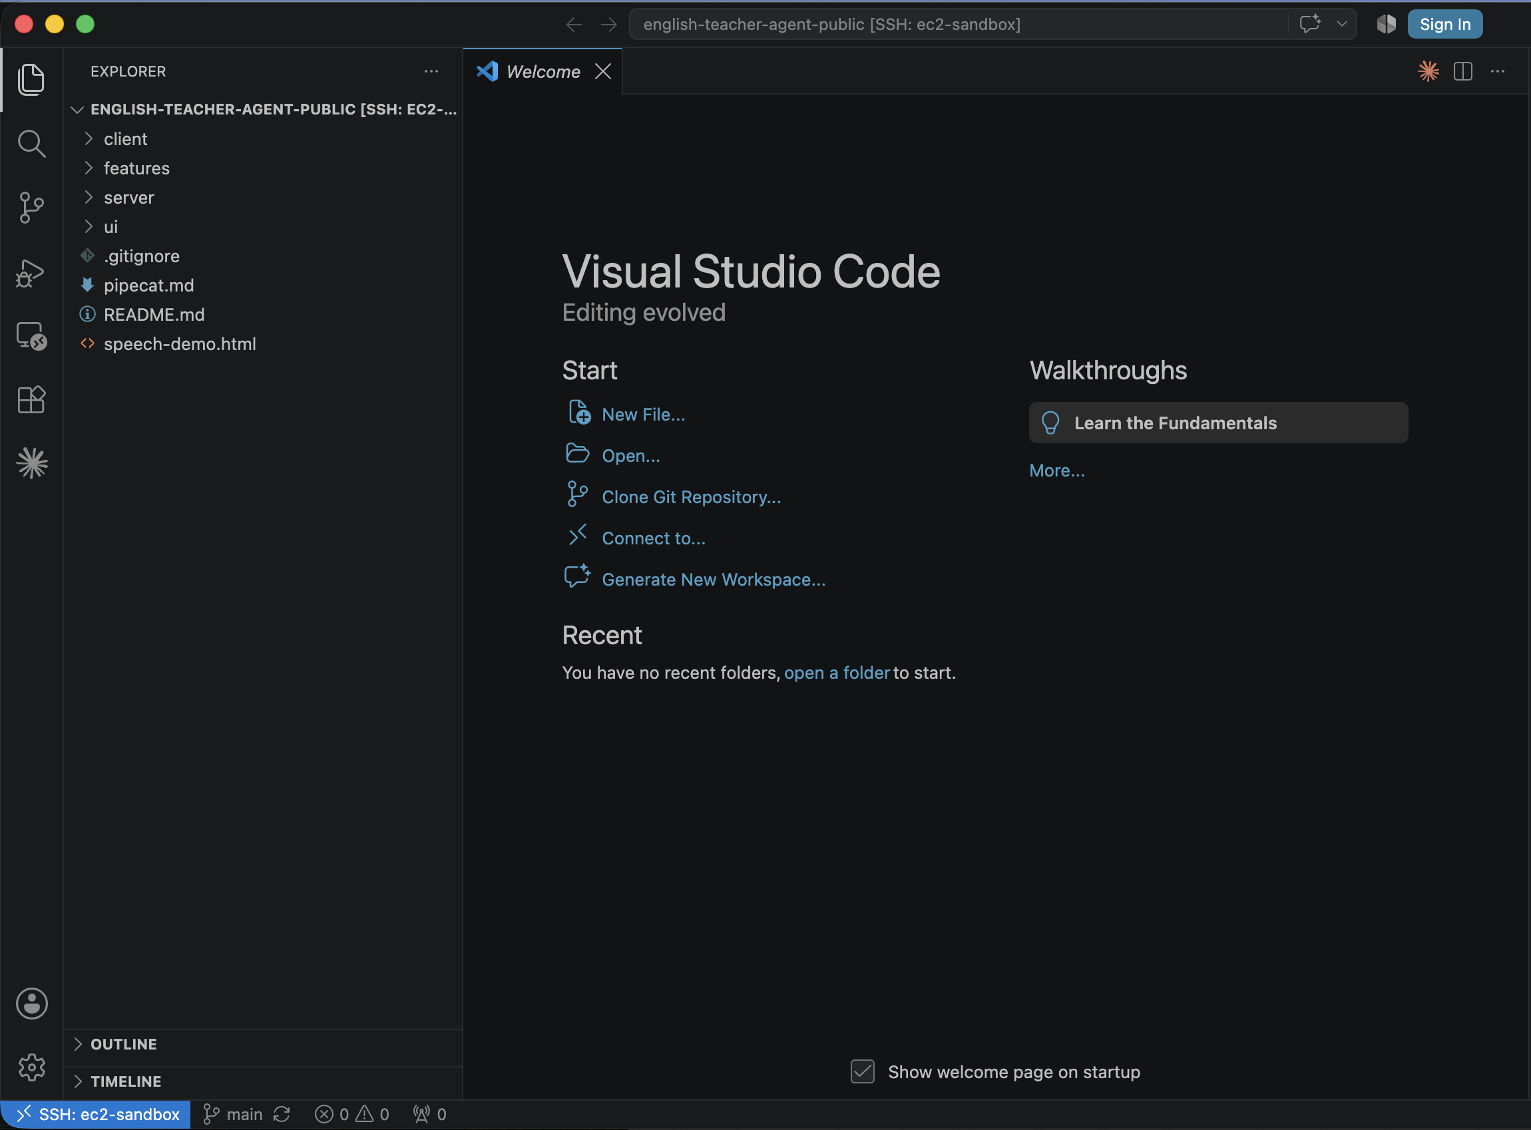Click the main branch indicator
The image size is (1531, 1130).
coord(233,1115)
